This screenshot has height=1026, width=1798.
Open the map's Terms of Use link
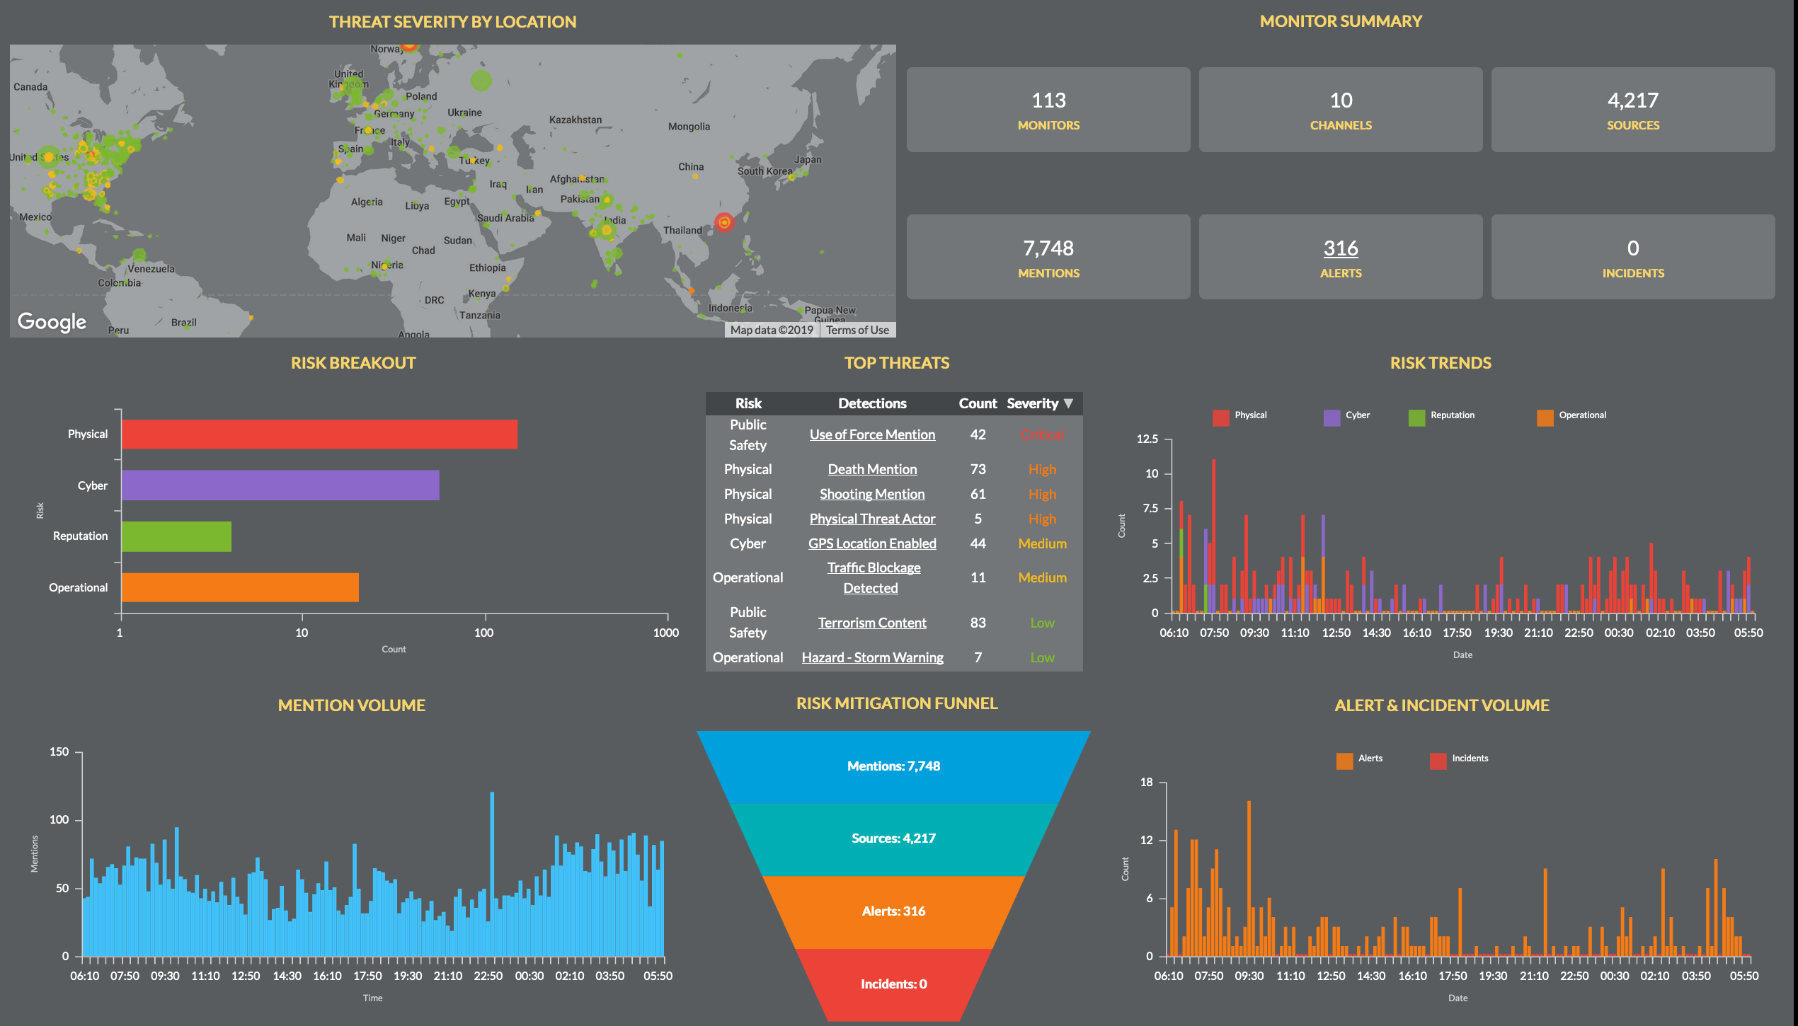[857, 330]
